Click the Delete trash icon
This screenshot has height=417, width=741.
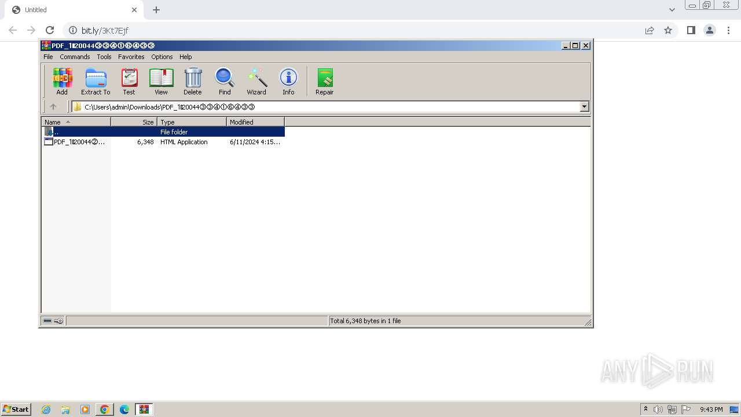click(193, 81)
